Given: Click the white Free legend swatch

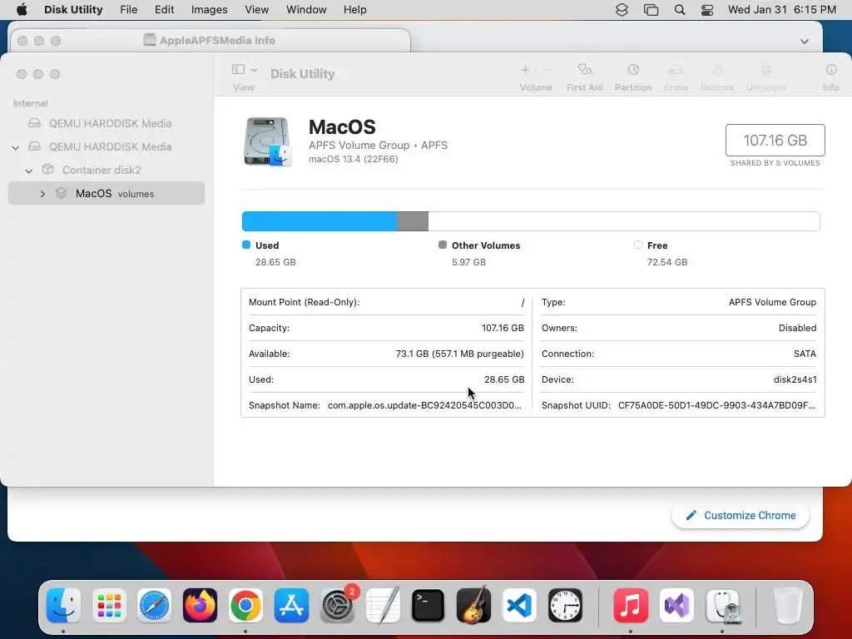Looking at the screenshot, I should [x=638, y=245].
